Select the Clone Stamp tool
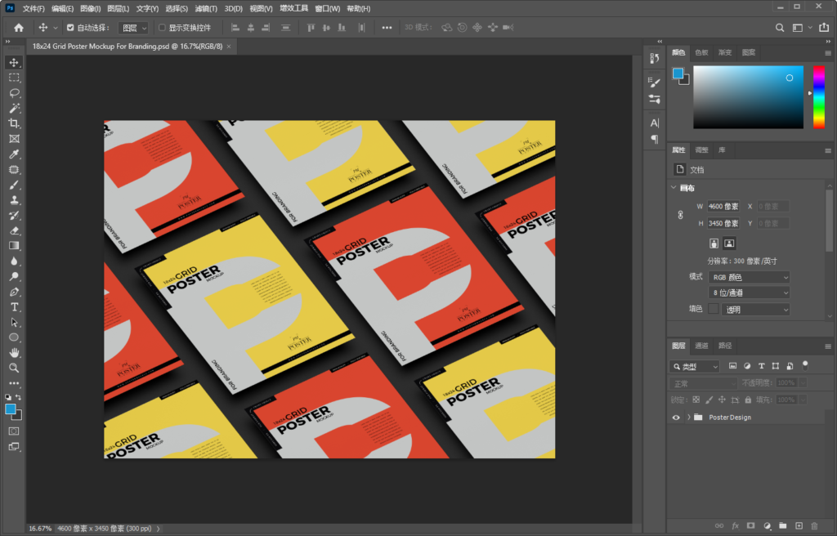The height and width of the screenshot is (536, 837). tap(14, 200)
